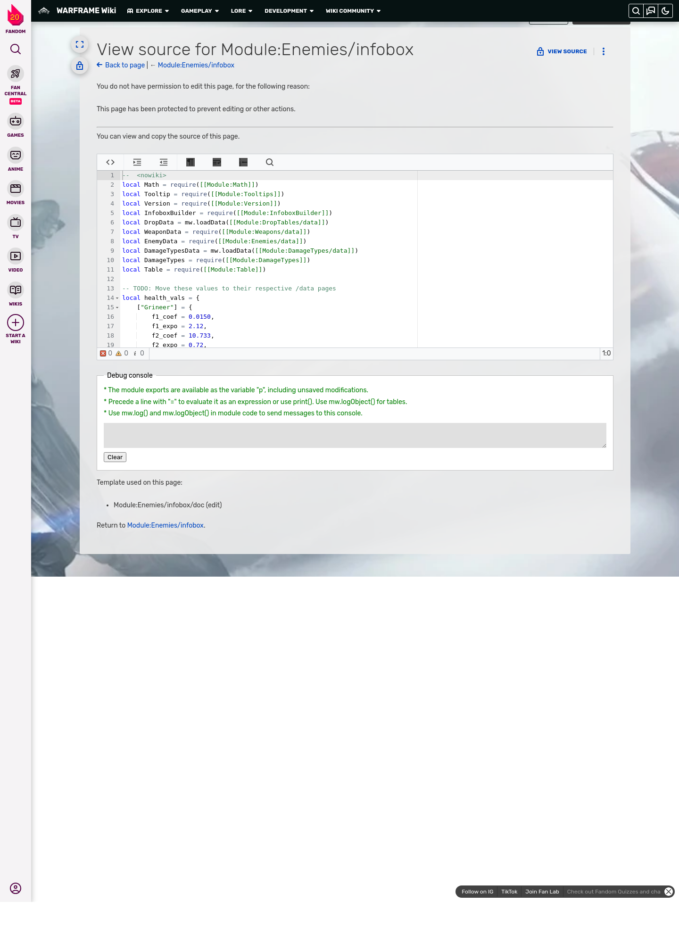Open the TV icon in sidebar
679x943 pixels.
coord(16,223)
